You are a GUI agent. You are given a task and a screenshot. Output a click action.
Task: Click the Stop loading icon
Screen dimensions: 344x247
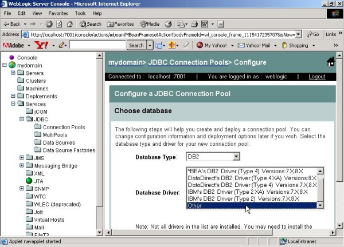(49, 24)
